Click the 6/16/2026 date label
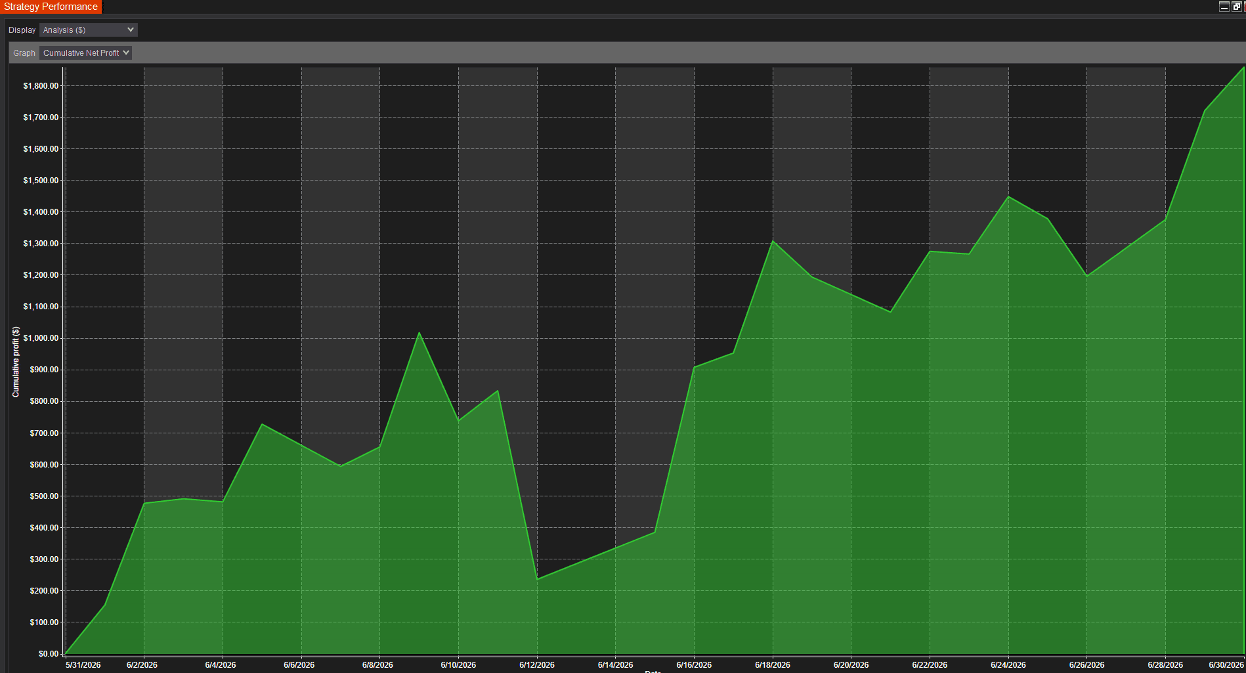Viewport: 1246px width, 673px height. click(x=694, y=665)
